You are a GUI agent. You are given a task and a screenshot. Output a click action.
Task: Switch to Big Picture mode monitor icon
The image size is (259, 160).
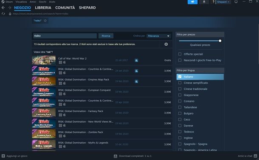(236, 2)
